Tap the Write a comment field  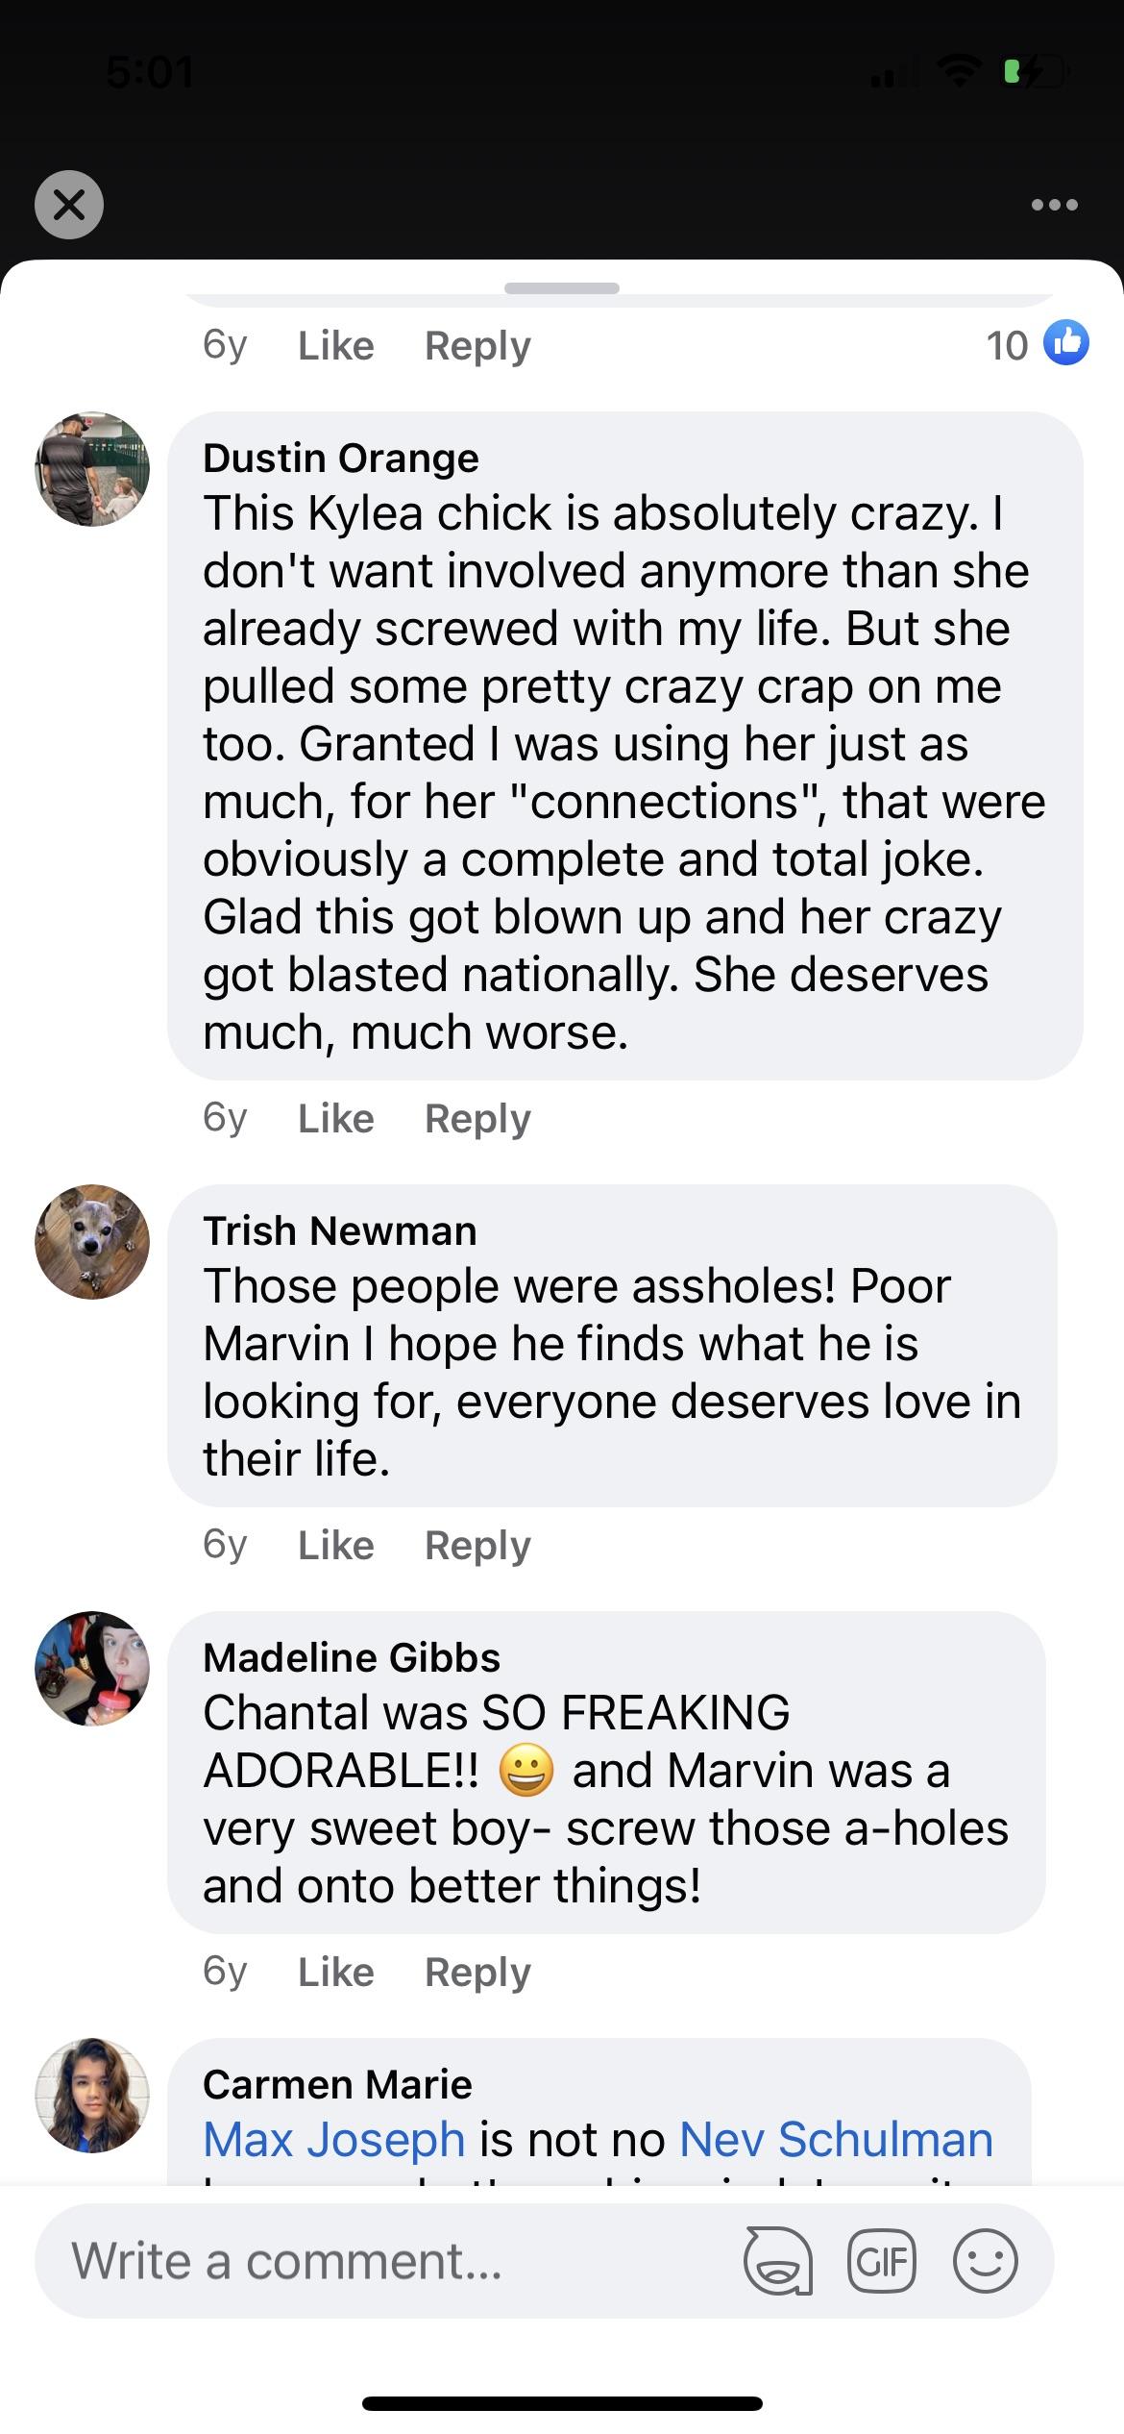(288, 2261)
